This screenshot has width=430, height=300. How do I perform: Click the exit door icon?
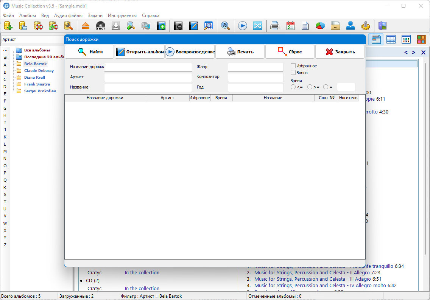382,26
